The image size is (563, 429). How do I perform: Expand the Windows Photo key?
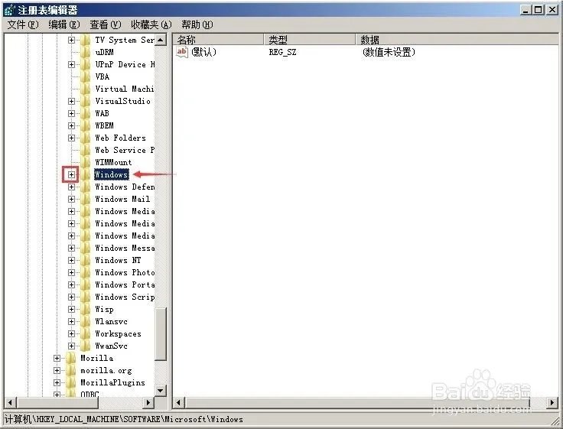point(71,272)
